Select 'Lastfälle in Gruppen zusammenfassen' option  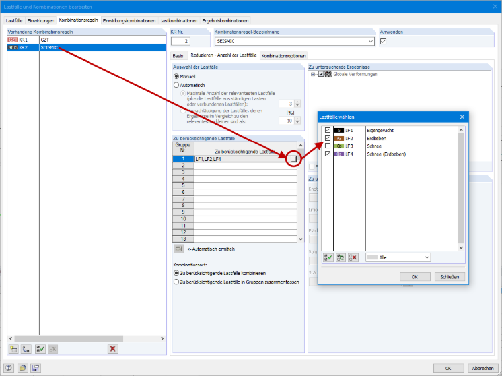tap(176, 282)
